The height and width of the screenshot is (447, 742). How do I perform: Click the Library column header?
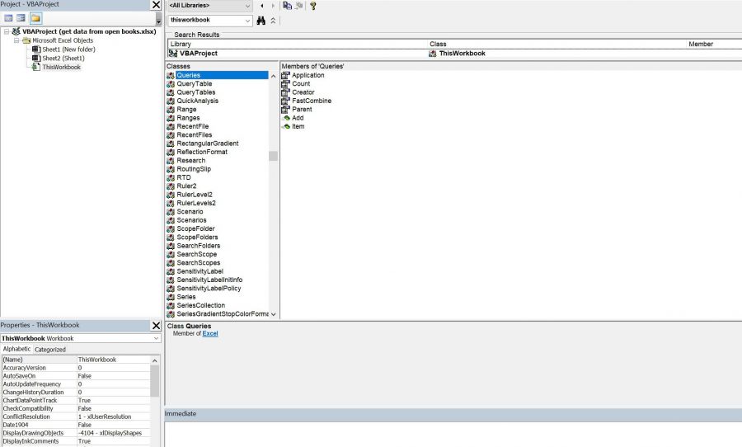pyautogui.click(x=298, y=44)
